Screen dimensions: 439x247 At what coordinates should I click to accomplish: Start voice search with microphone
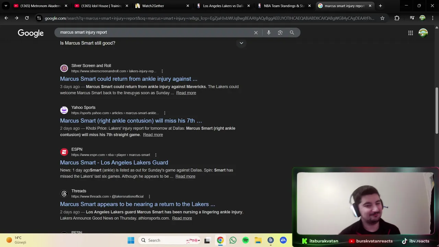coord(269,33)
